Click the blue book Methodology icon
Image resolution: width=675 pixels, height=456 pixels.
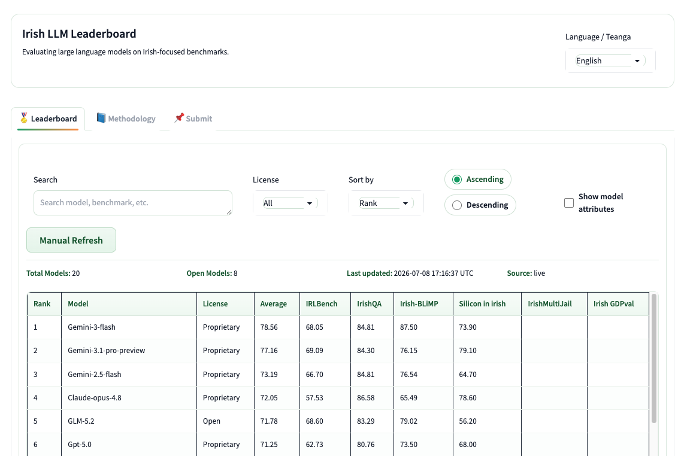(101, 118)
